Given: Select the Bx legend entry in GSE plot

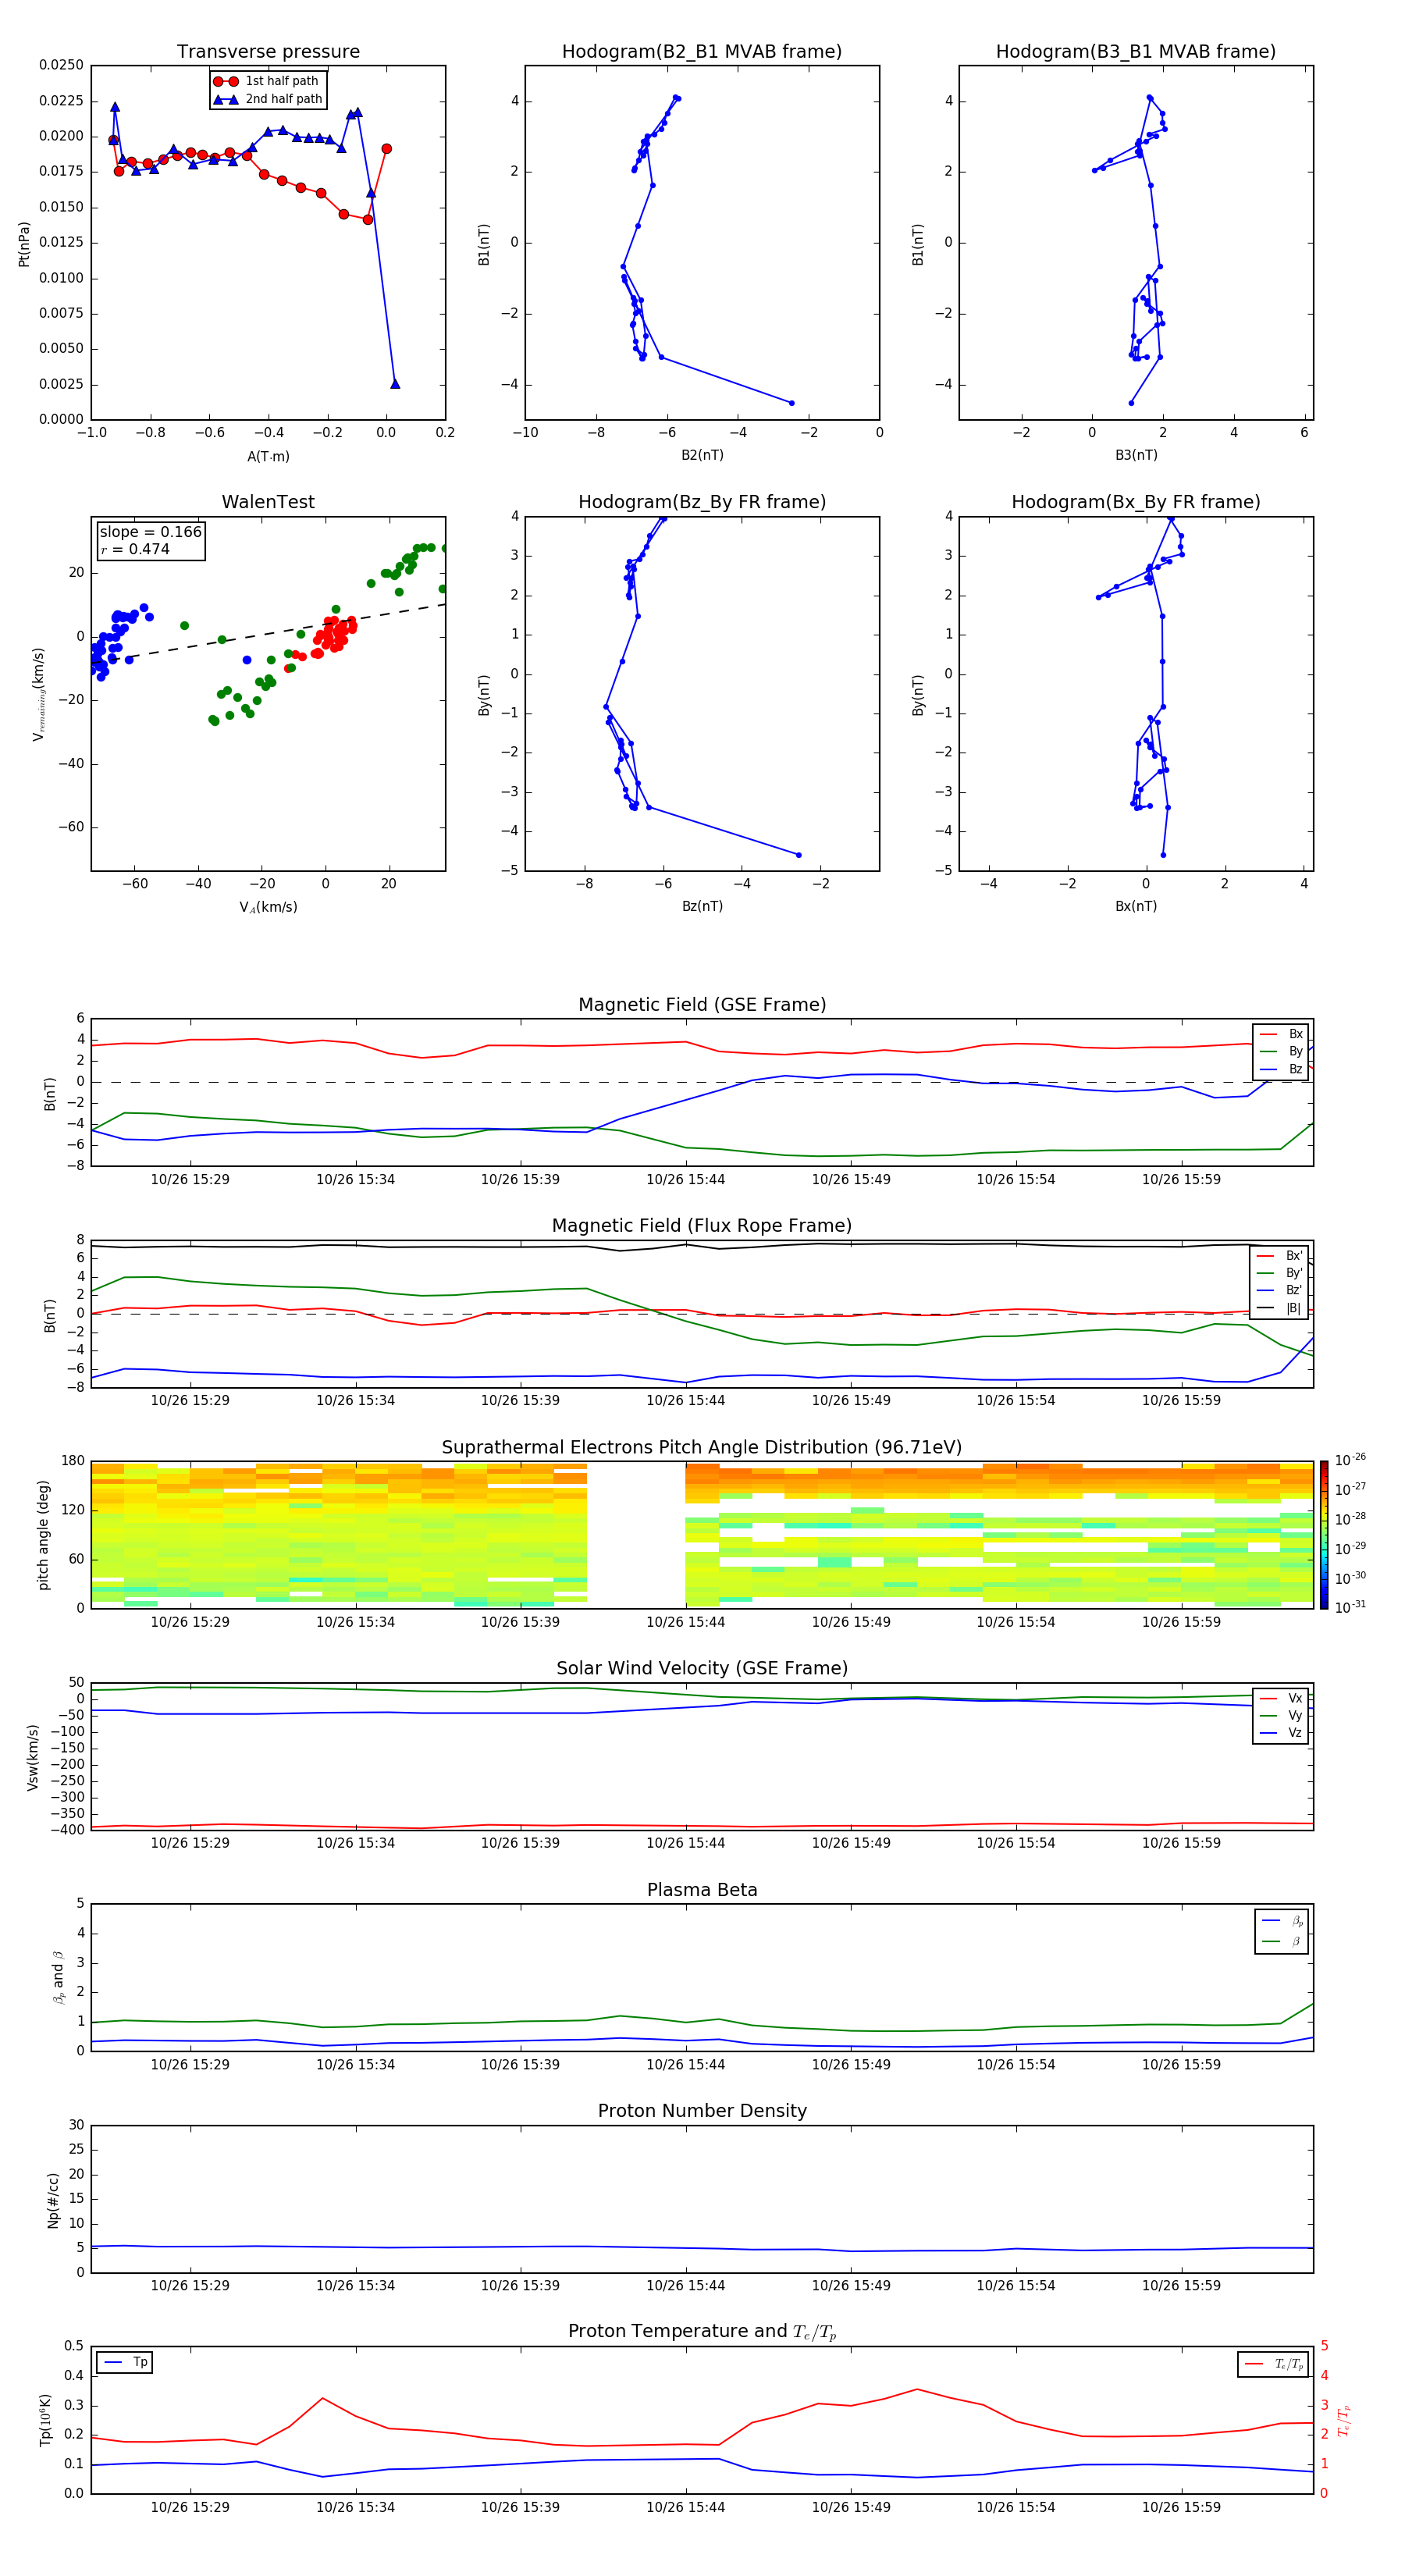Looking at the screenshot, I should pyautogui.click(x=1281, y=1034).
